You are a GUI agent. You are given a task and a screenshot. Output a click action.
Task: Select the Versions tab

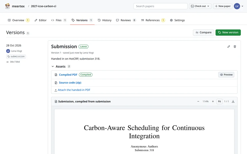[x=82, y=20]
